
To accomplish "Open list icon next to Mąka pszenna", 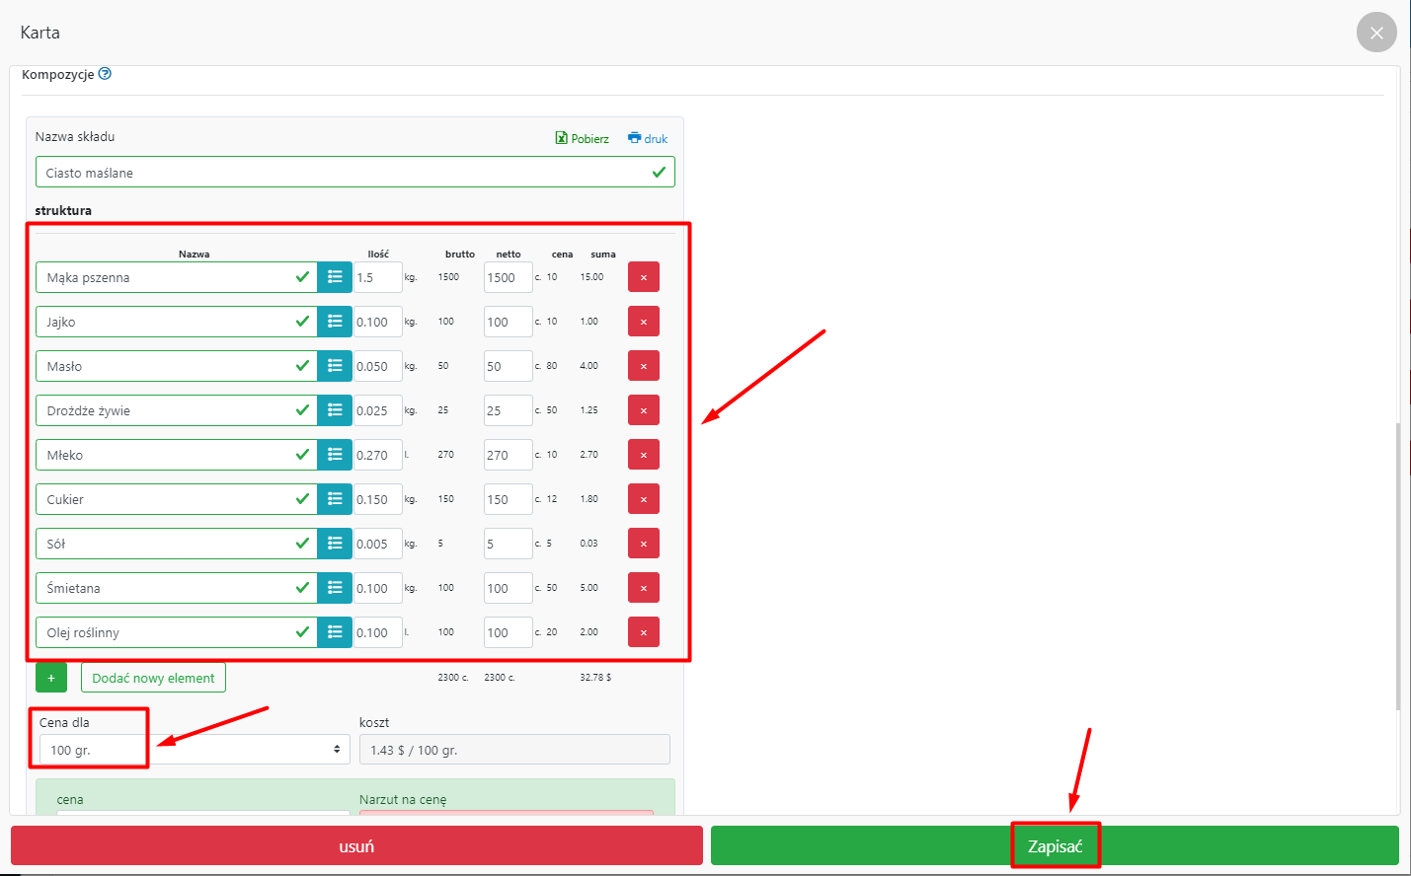I will [x=335, y=277].
